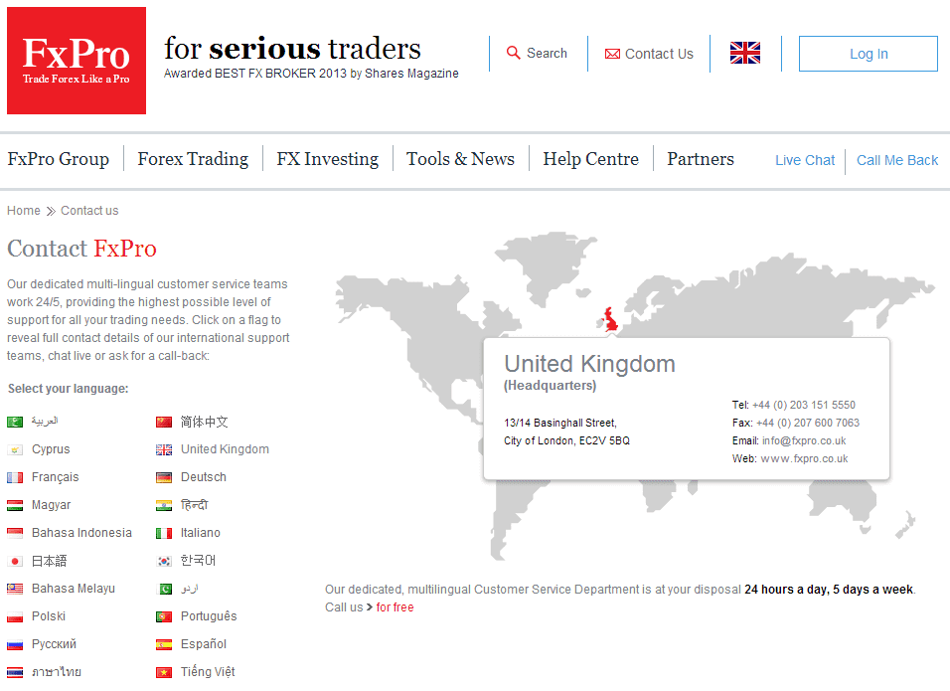Click the Portuguese flag icon
The height and width of the screenshot is (691, 950).
[x=164, y=617]
